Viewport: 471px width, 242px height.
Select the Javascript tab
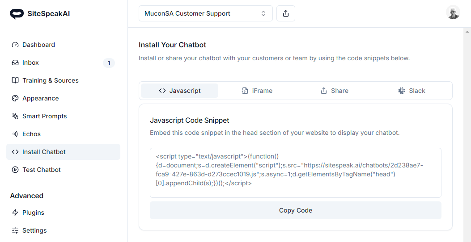click(180, 91)
